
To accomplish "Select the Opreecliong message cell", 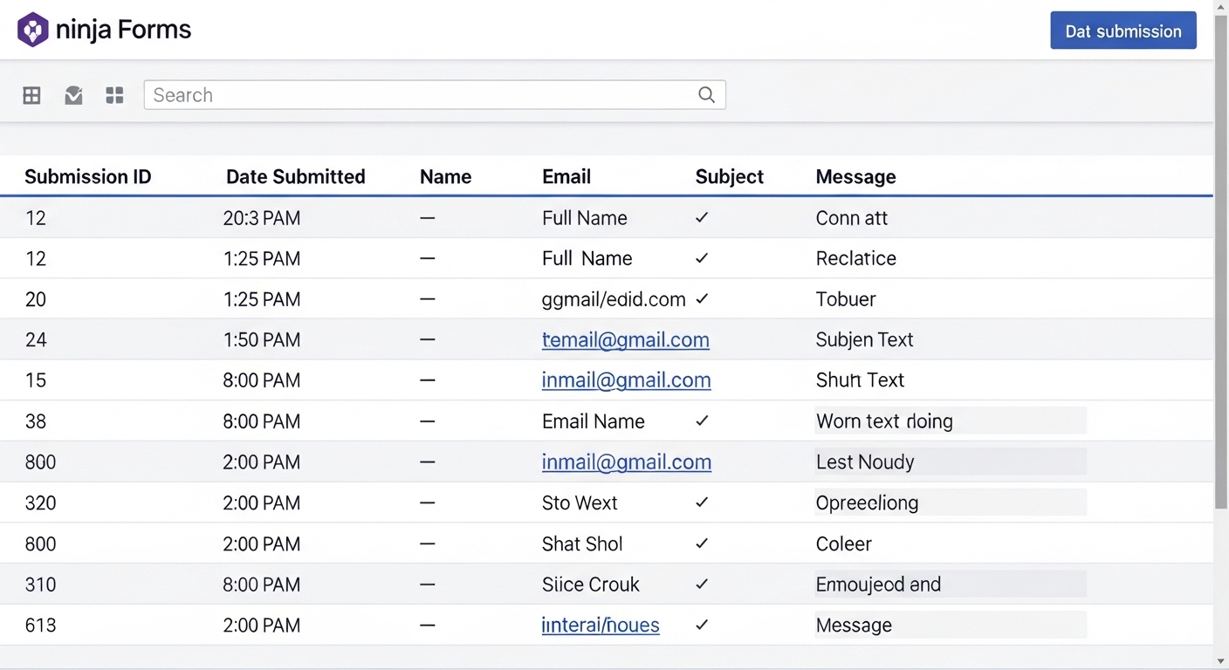I will (x=951, y=502).
